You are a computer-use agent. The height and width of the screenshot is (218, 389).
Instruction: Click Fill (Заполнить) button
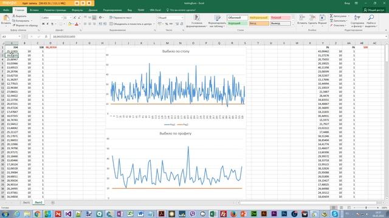(x=339, y=21)
